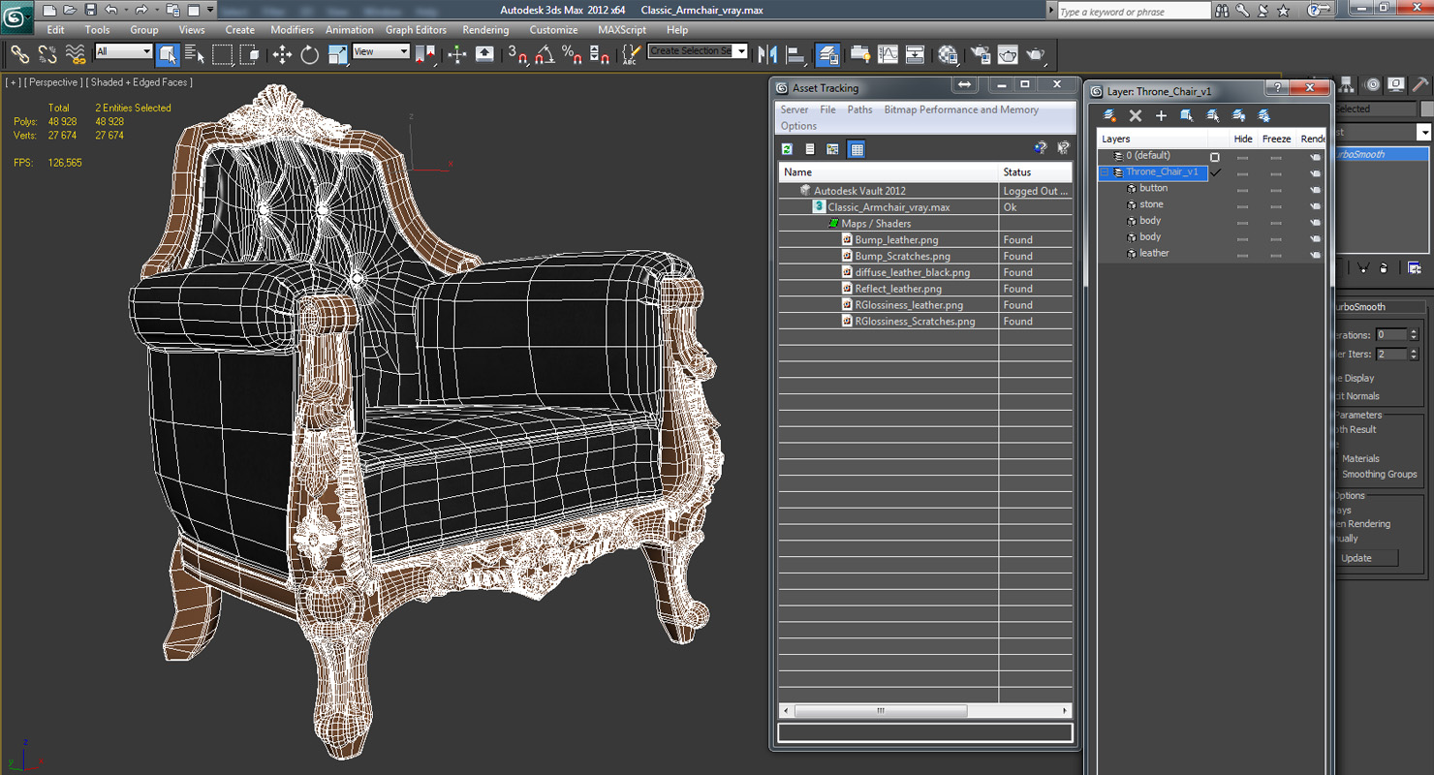Toggle Hide for Throne_Chair_v1 layer

[1243, 172]
